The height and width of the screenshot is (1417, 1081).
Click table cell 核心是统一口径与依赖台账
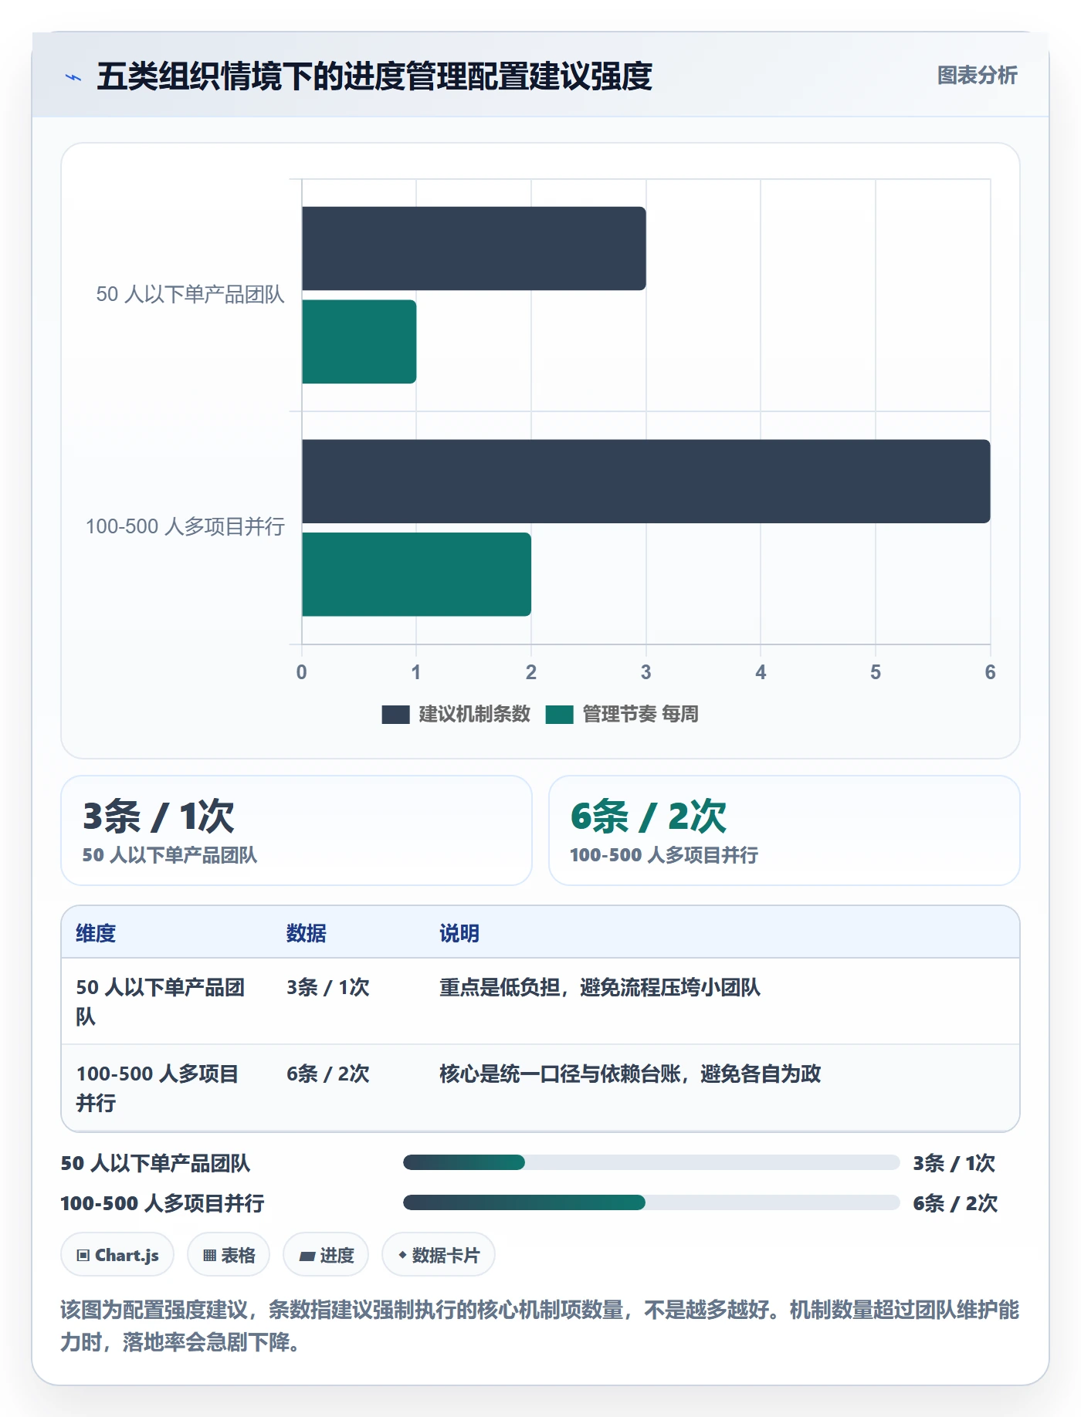click(x=630, y=1074)
